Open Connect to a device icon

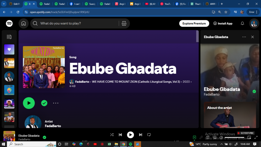click(215, 137)
